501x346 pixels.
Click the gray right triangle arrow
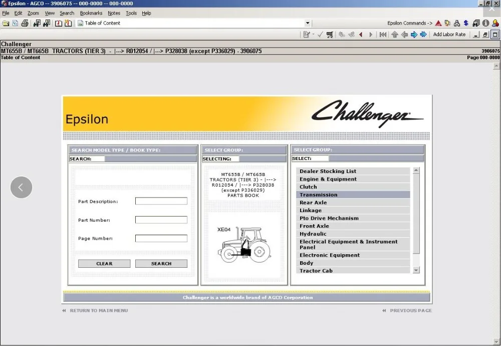371,35
